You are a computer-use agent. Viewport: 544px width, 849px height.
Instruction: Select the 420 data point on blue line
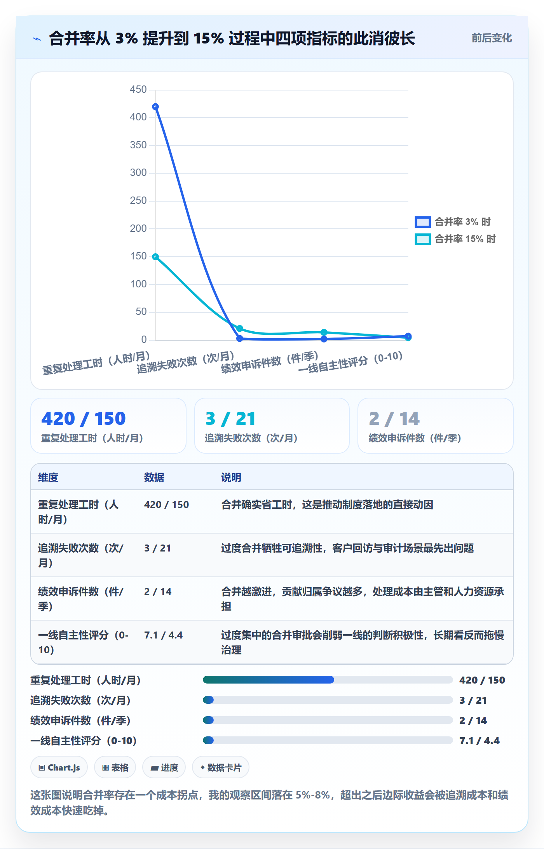[155, 107]
